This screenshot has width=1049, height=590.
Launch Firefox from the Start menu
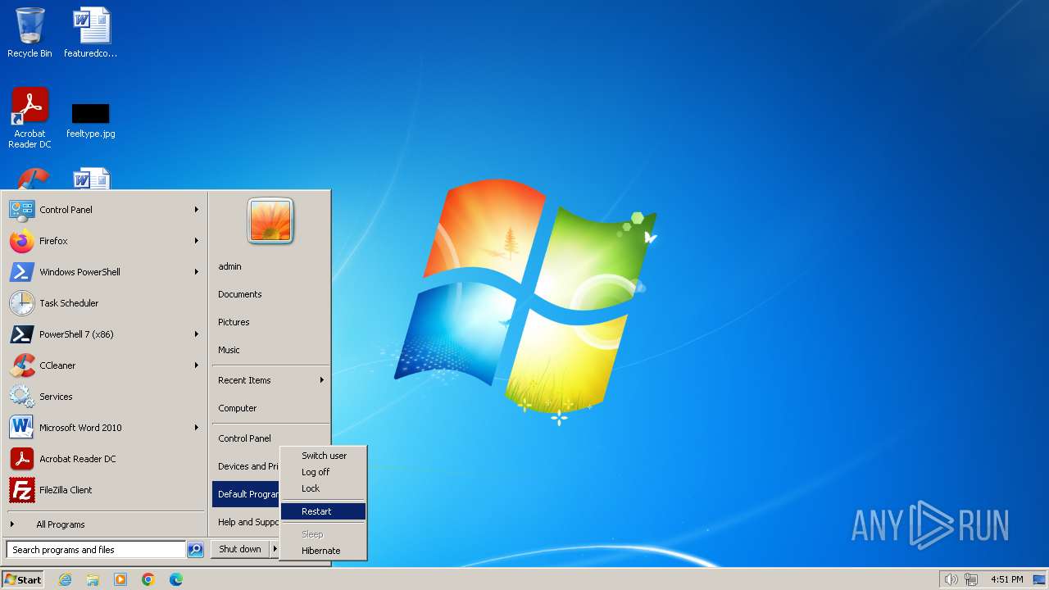click(x=104, y=241)
